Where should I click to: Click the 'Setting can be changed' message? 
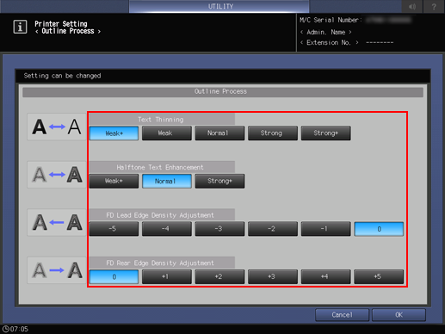(x=62, y=76)
